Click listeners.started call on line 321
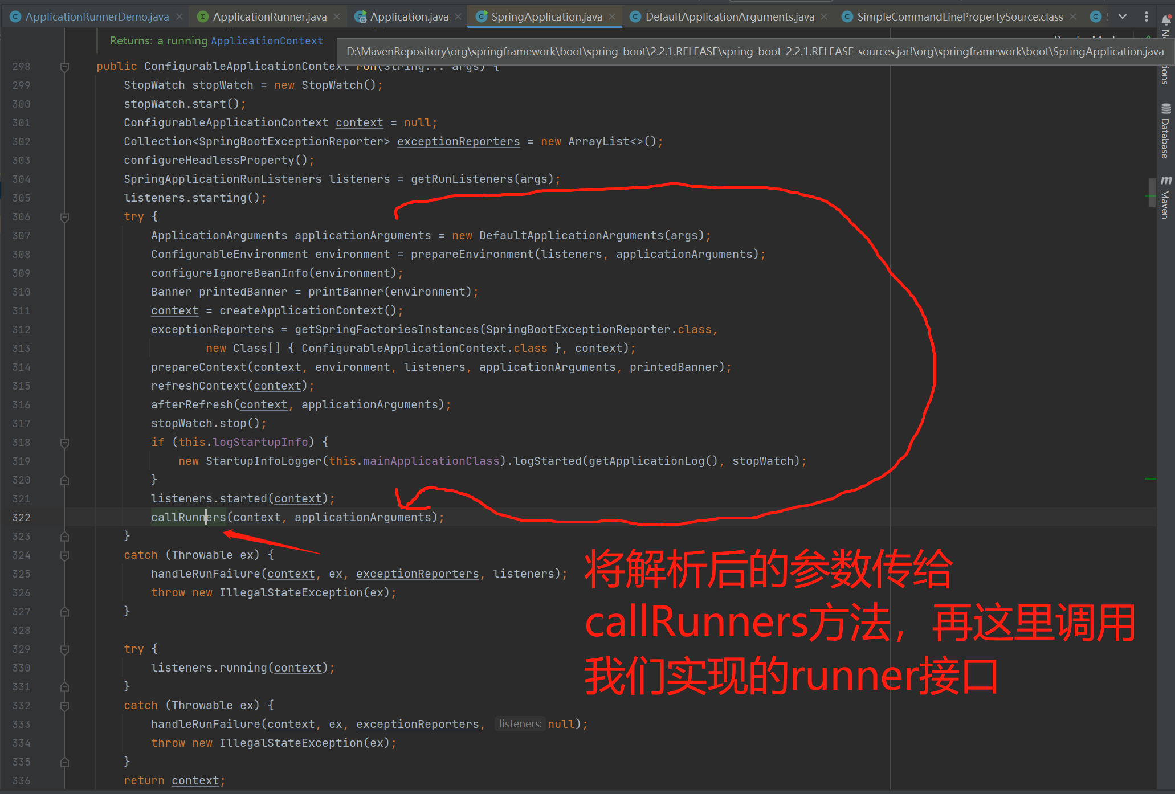 [x=209, y=498]
